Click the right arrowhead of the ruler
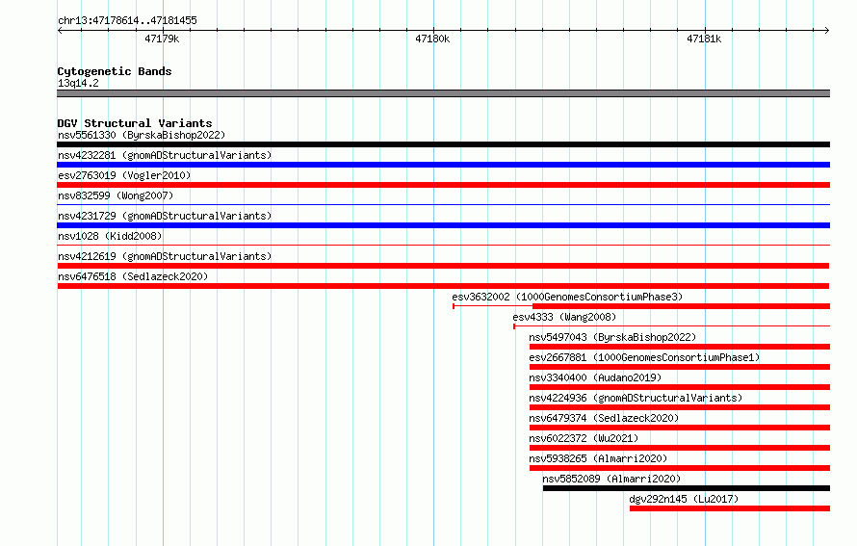This screenshot has width=857, height=546. pyautogui.click(x=827, y=30)
